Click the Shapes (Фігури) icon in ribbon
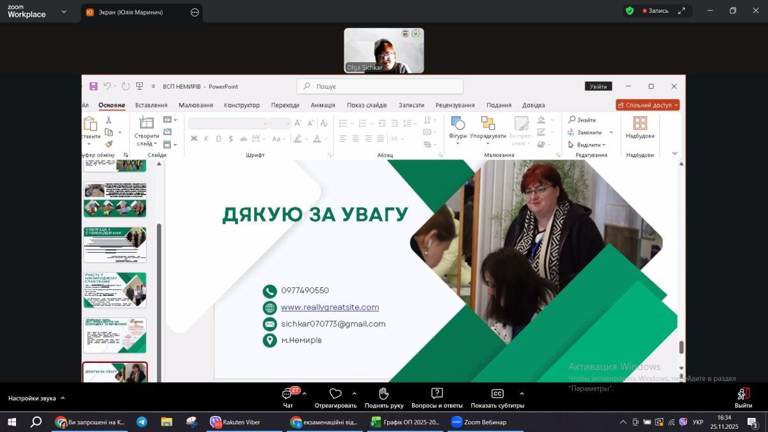This screenshot has height=432, width=768. (458, 124)
